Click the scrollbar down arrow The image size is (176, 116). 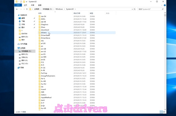pyautogui.click(x=165, y=109)
